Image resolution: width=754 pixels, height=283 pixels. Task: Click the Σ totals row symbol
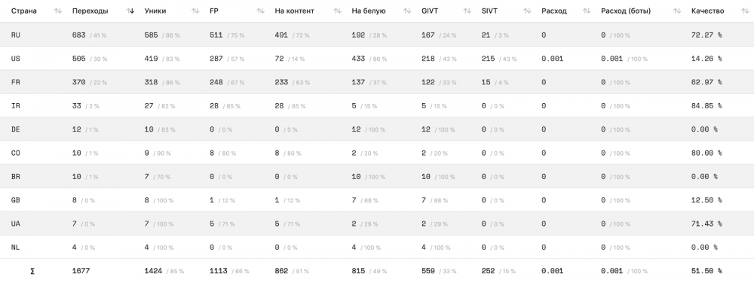tap(32, 271)
